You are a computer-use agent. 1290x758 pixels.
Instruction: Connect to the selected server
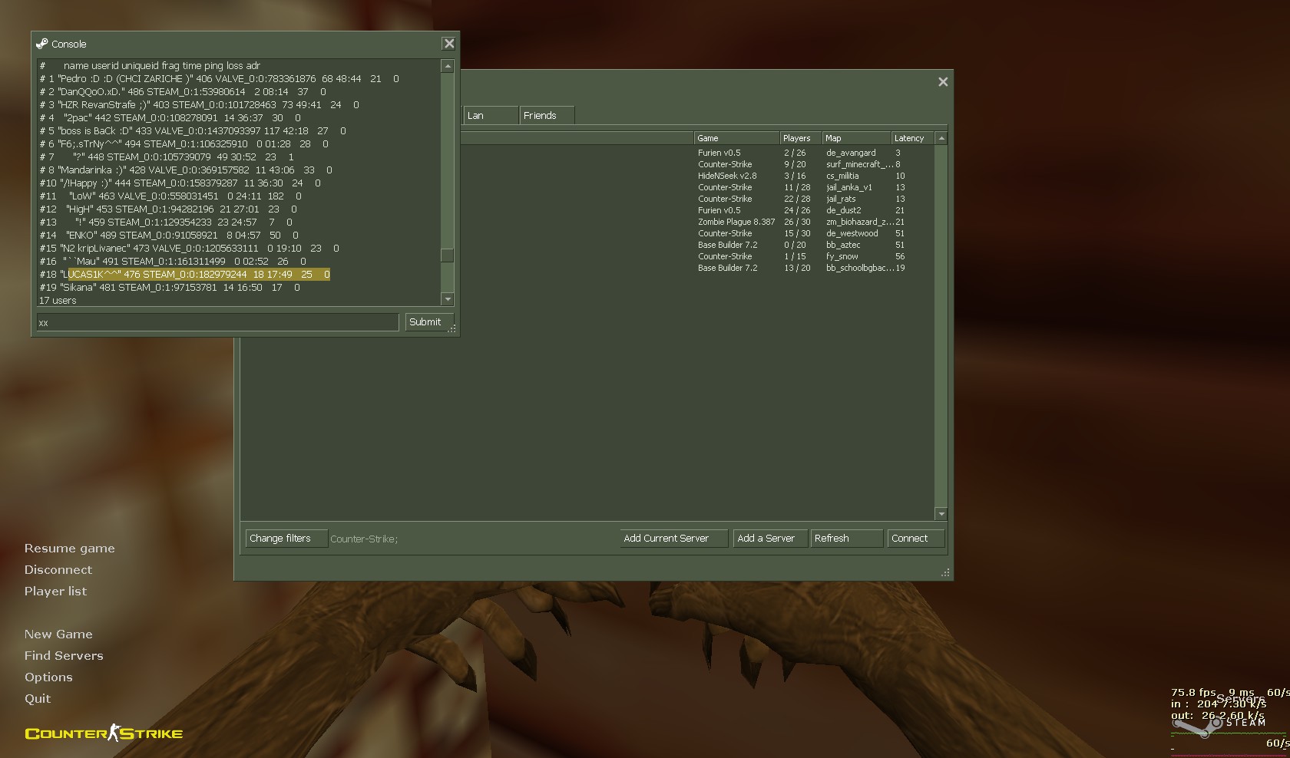(x=916, y=539)
